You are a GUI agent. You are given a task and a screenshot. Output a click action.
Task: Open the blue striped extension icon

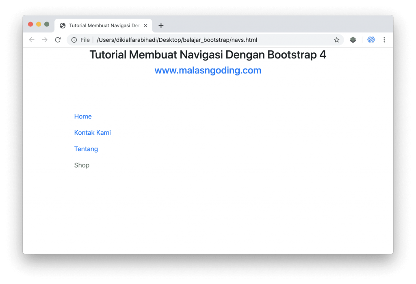click(x=371, y=40)
